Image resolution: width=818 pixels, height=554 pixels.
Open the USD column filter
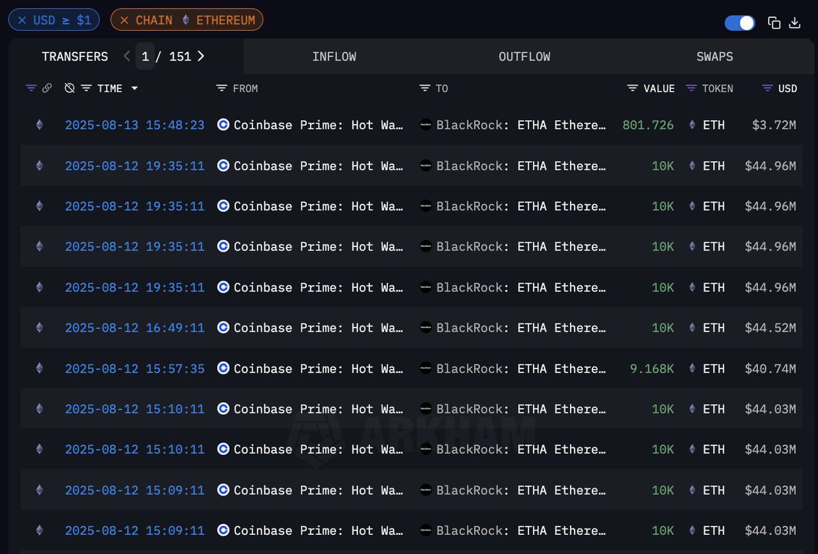point(768,88)
